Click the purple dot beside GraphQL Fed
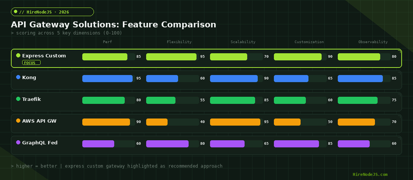The height and width of the screenshot is (180, 413). tap(18, 142)
